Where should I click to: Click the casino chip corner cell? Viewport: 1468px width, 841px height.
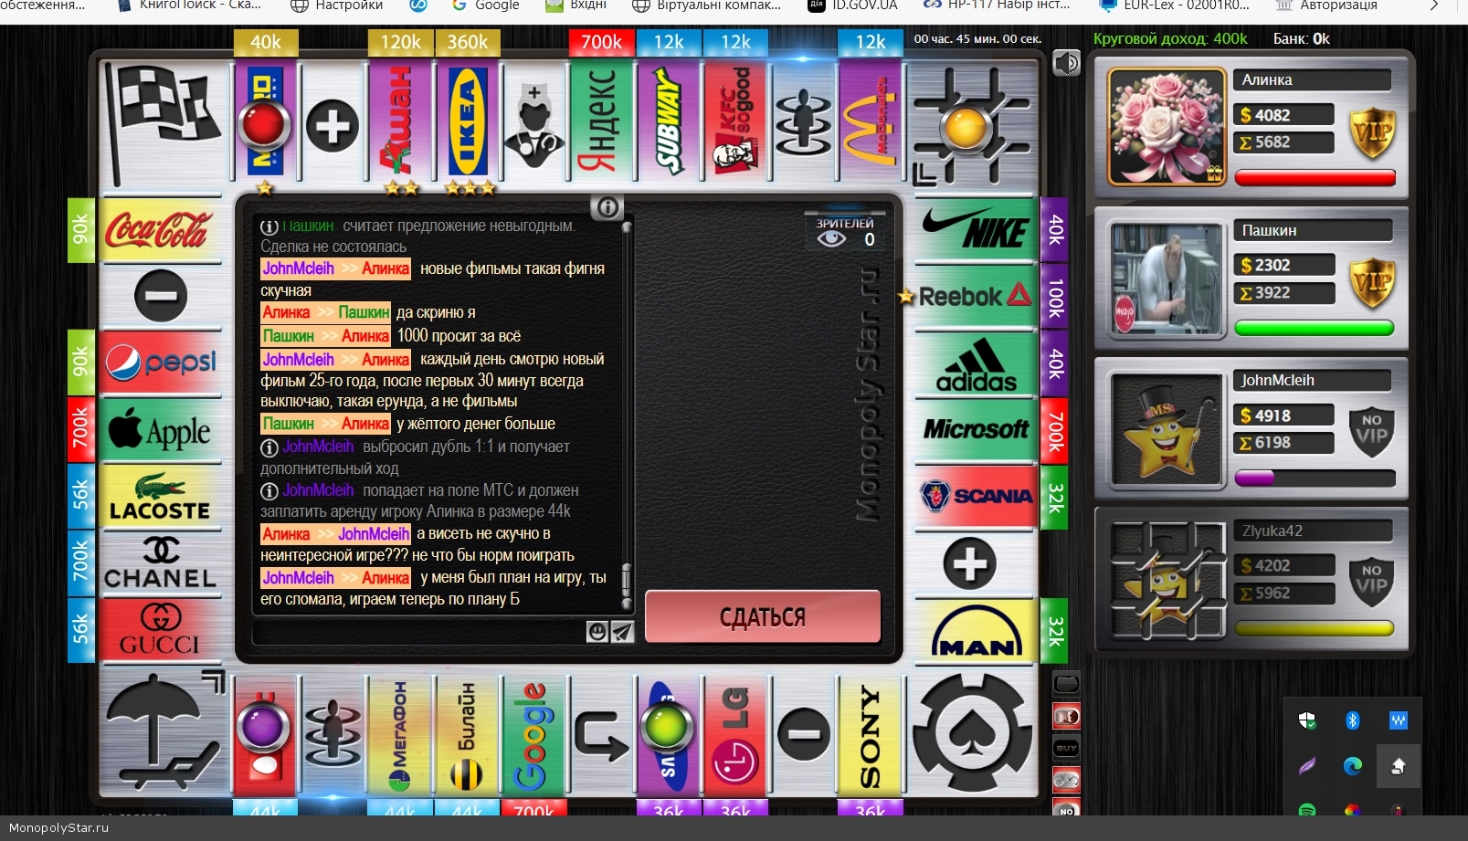[x=974, y=733]
